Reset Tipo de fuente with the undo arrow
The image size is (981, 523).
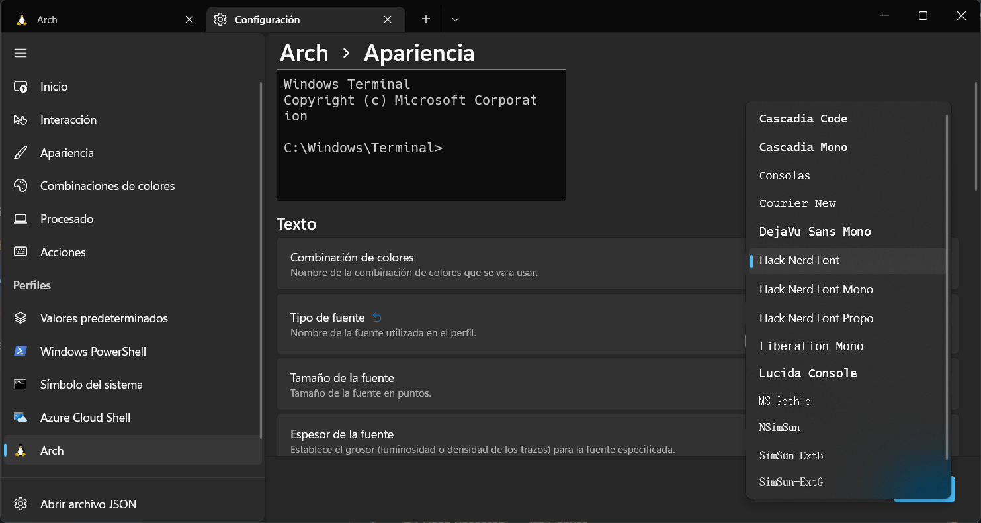pos(377,317)
